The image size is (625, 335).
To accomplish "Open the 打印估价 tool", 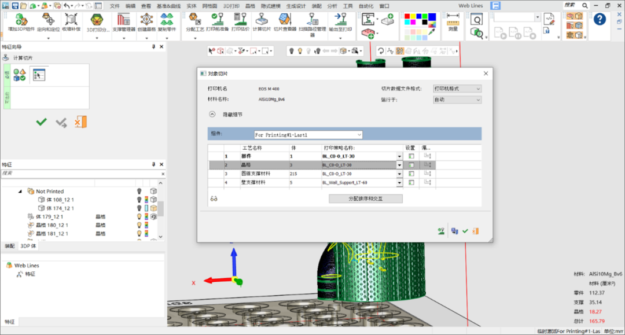I will point(240,22).
